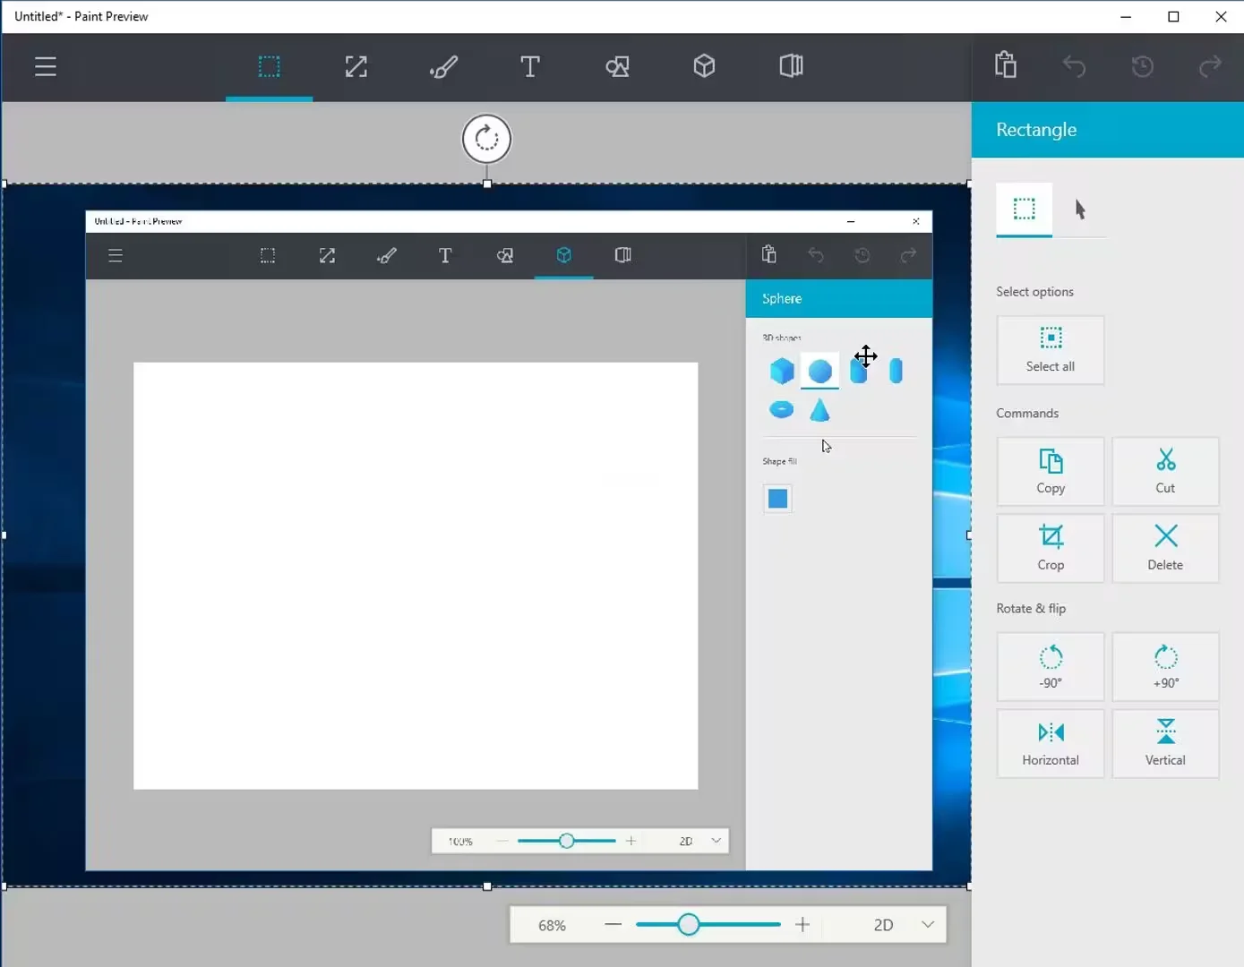Screen dimensions: 1244x967
Task: Open the History button
Action: pos(1142,66)
